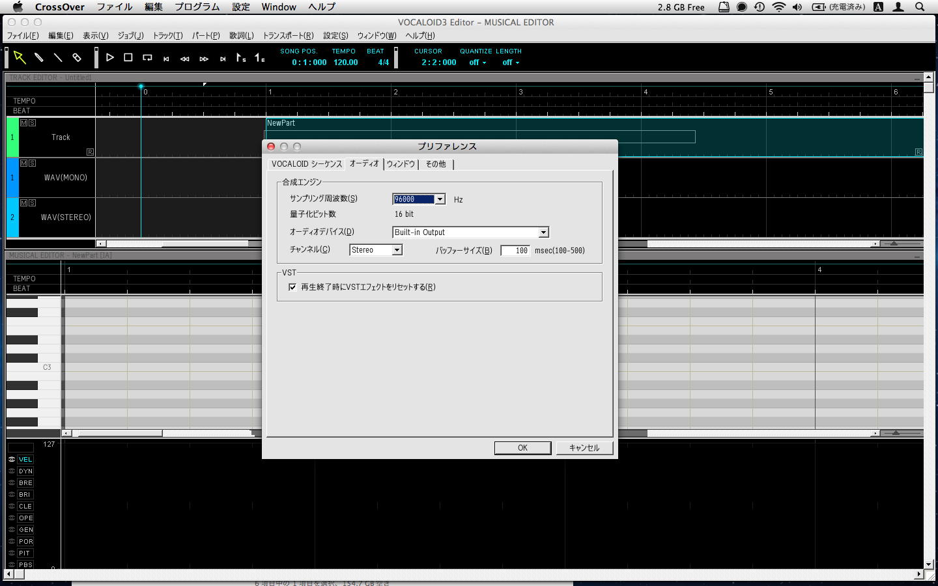Screen dimensions: 938x586
Task: Select the BRE control parameter
Action: point(25,482)
